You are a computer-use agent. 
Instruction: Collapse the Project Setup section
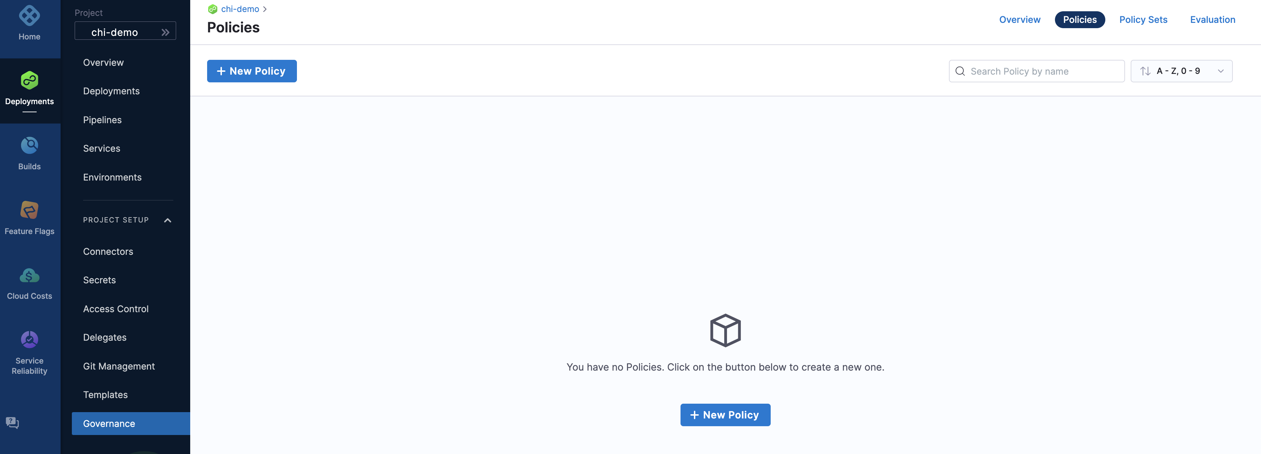point(167,220)
